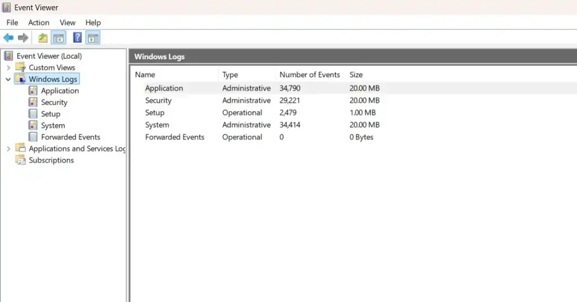Click the Security log icon in tree
Screen dimensions: 577x302
point(33,102)
